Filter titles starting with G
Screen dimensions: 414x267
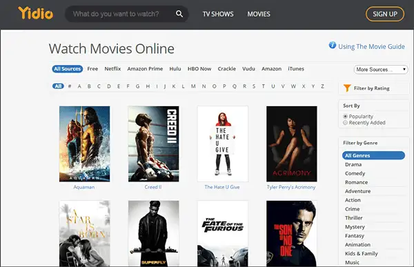click(137, 86)
